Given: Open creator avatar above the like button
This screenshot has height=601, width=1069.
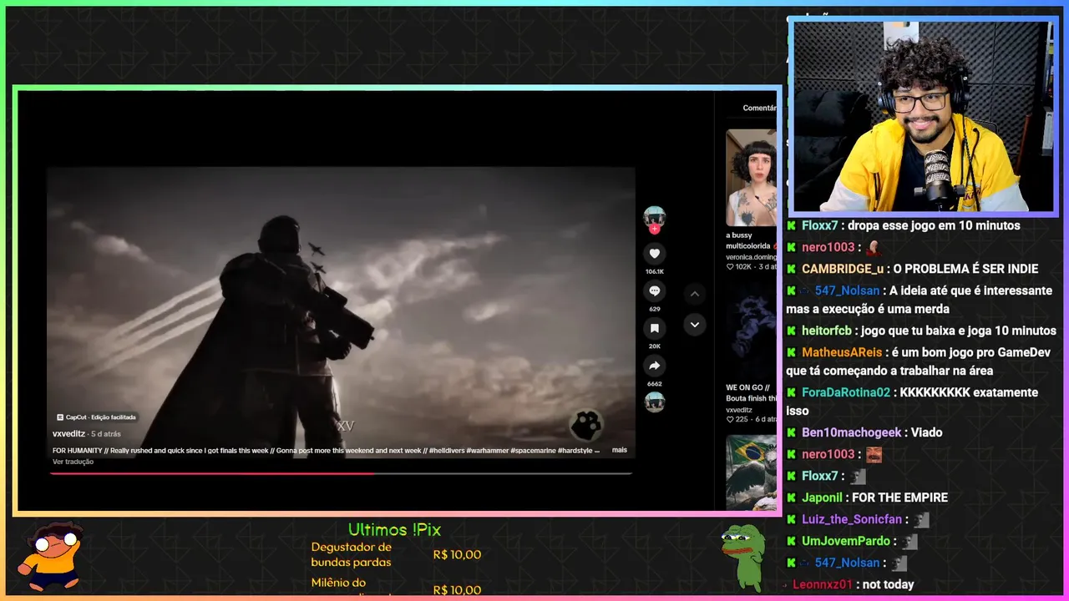Looking at the screenshot, I should (655, 216).
